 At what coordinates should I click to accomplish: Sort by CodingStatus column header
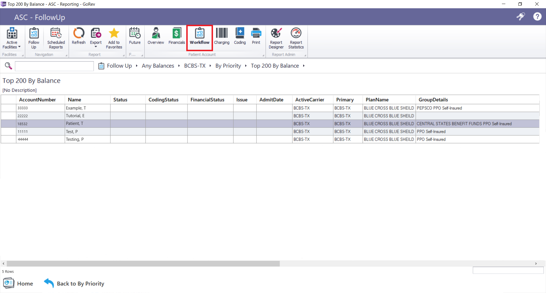[x=166, y=100]
